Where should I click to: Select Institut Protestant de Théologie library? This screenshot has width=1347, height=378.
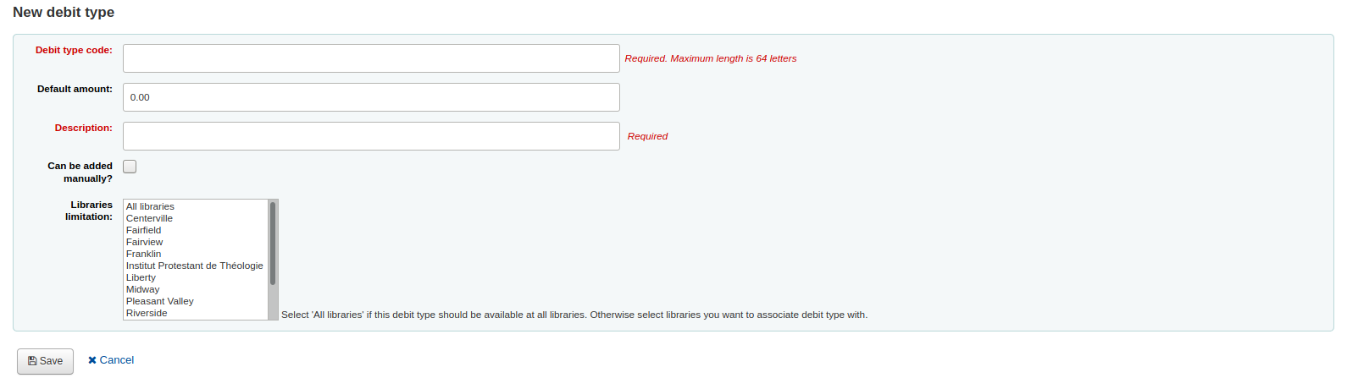(x=195, y=266)
